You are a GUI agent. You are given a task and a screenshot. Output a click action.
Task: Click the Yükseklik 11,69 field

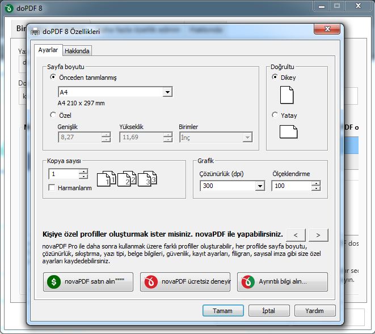(142, 137)
